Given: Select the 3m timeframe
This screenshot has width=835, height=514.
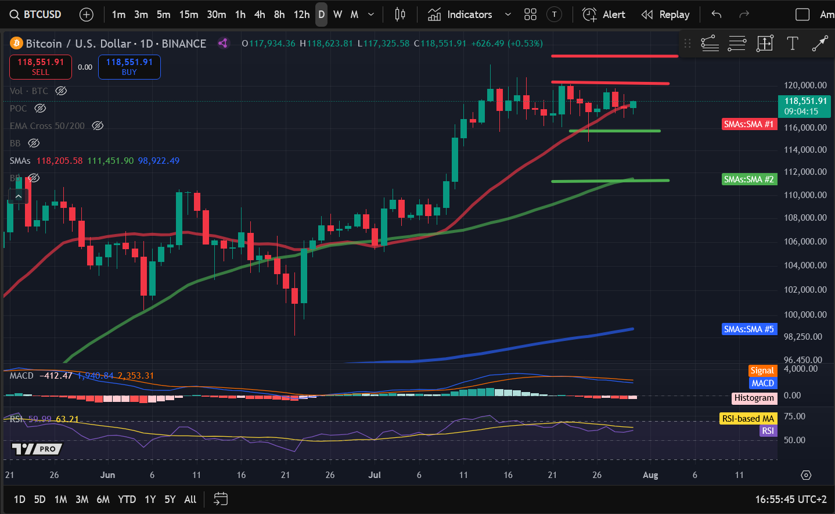Looking at the screenshot, I should point(141,15).
